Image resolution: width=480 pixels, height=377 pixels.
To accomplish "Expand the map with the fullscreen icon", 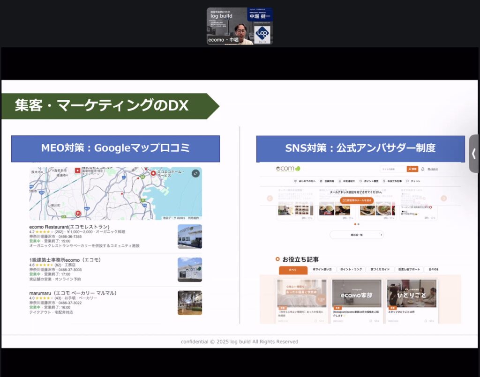I will 195,174.
